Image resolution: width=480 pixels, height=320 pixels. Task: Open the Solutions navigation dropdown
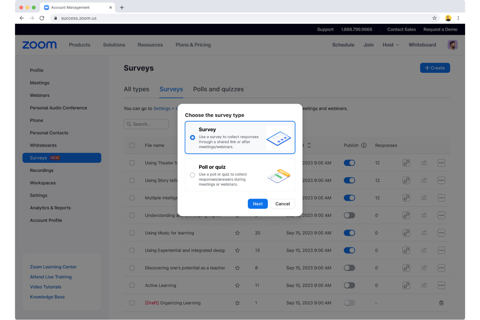click(114, 45)
